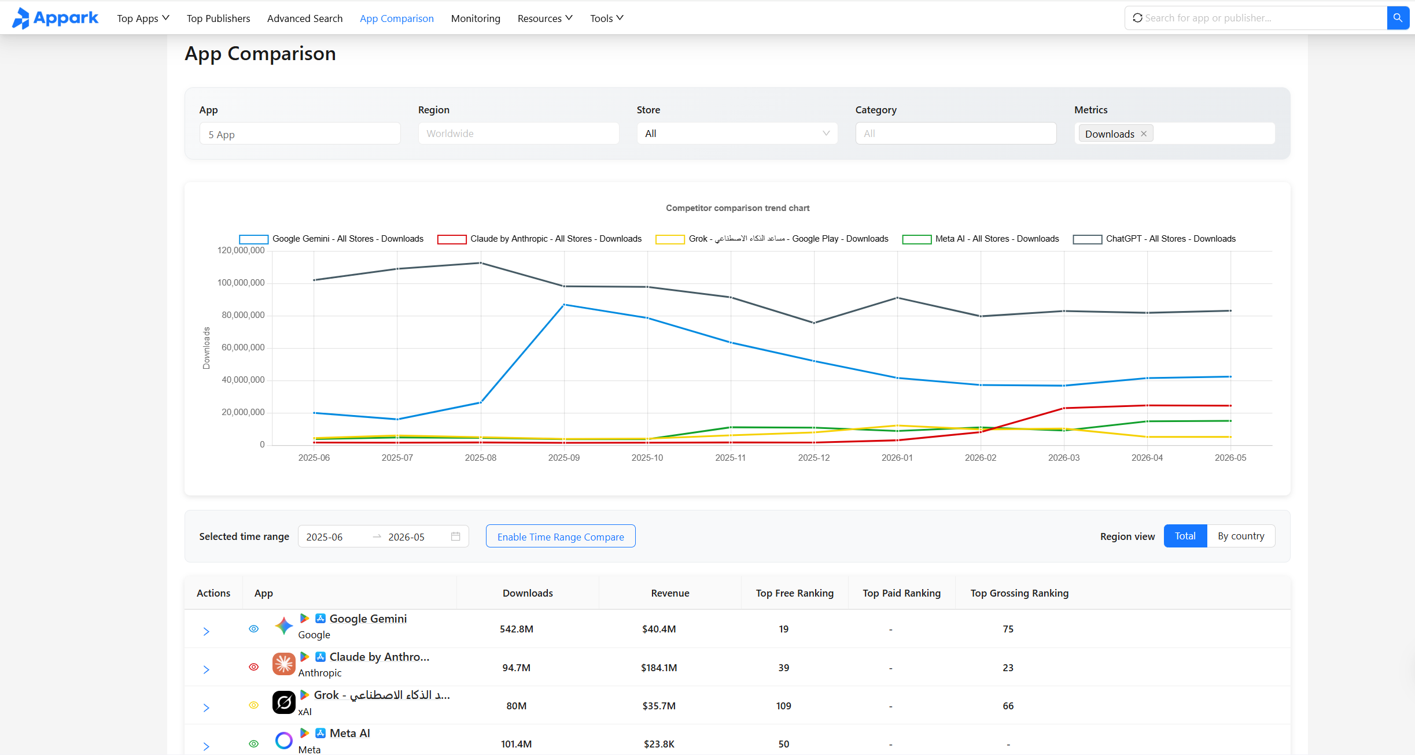Expand the Grok row
This screenshot has width=1415, height=755.
click(x=206, y=708)
